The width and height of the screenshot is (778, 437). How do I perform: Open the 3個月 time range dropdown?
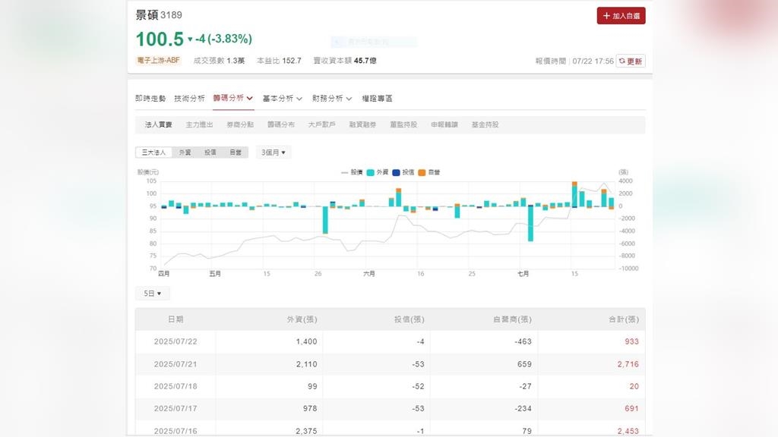click(274, 152)
